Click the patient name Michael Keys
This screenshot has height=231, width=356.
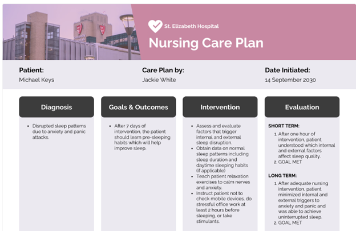(37, 80)
